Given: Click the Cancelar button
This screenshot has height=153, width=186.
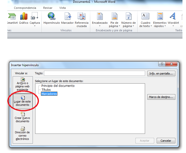Looking at the screenshot, I should point(166,141).
